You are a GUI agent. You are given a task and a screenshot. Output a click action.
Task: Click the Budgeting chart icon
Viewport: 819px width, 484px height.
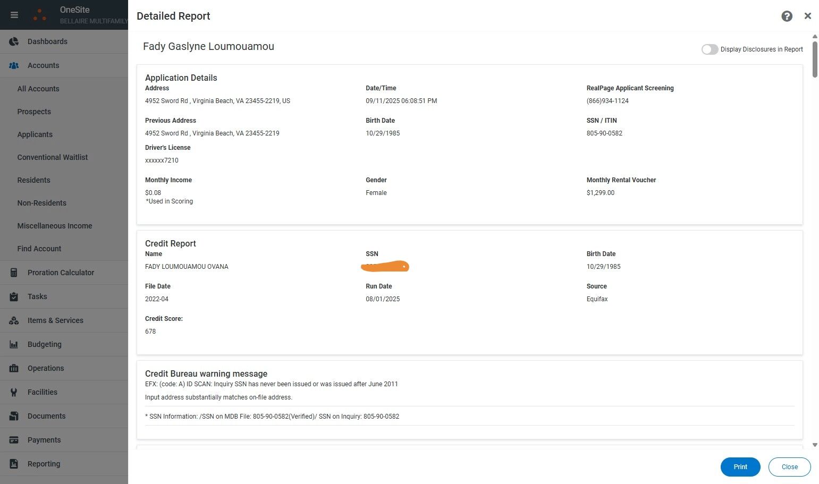[14, 344]
